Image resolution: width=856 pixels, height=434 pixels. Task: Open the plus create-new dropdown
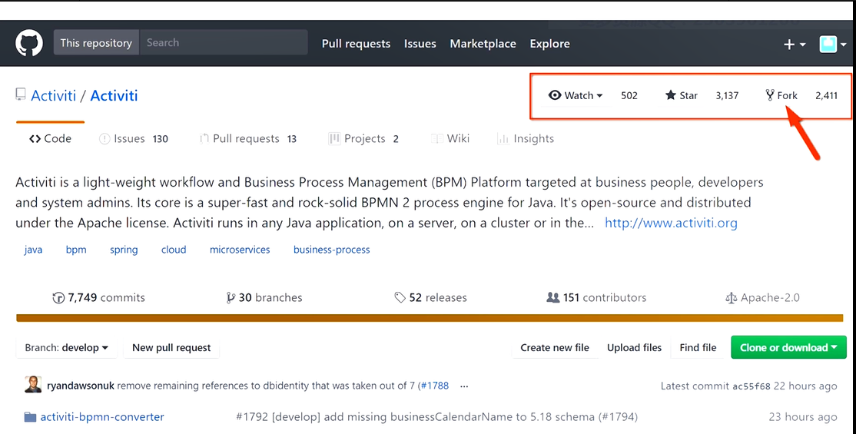(794, 45)
